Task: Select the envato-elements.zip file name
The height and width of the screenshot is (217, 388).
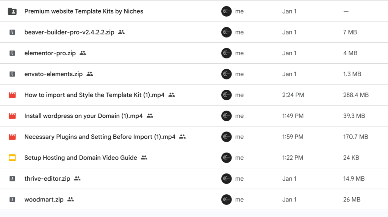Action: [53, 74]
